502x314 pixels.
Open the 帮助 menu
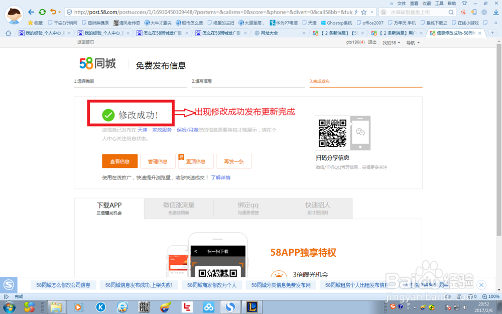(x=452, y=3)
